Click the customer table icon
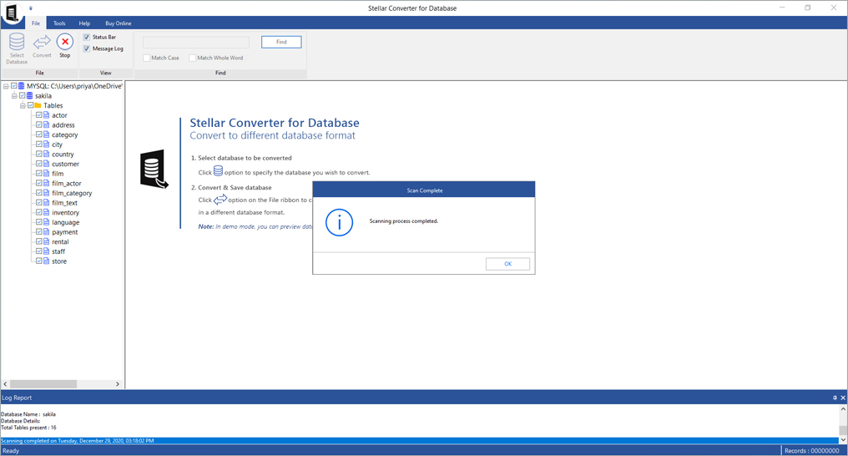 [x=47, y=164]
